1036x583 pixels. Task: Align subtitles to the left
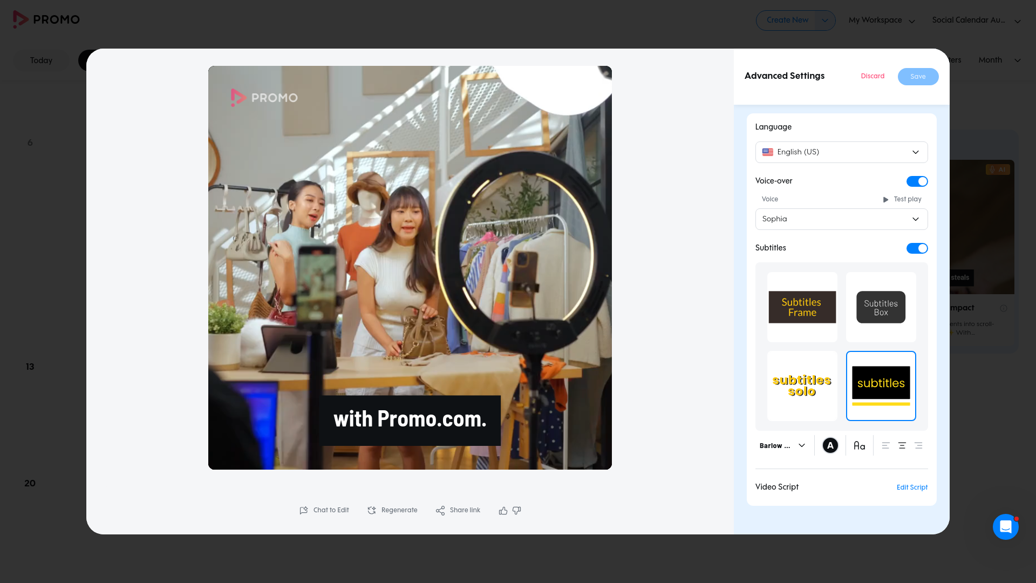pyautogui.click(x=885, y=445)
